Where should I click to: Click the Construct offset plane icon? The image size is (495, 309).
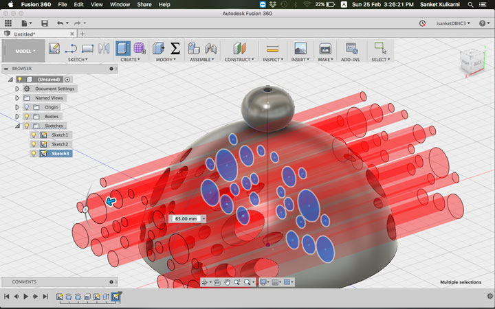[x=239, y=48]
